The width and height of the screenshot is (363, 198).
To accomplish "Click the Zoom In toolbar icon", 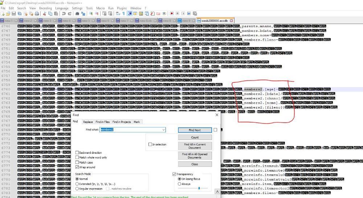I will pyautogui.click(x=91, y=14).
